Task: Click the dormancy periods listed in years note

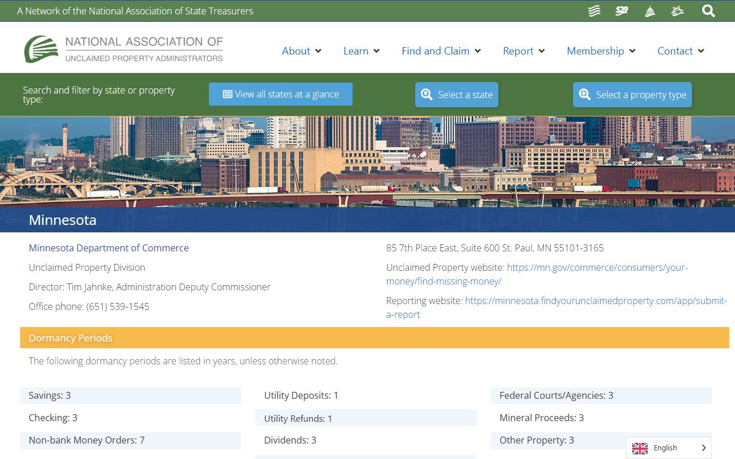Action: click(183, 361)
